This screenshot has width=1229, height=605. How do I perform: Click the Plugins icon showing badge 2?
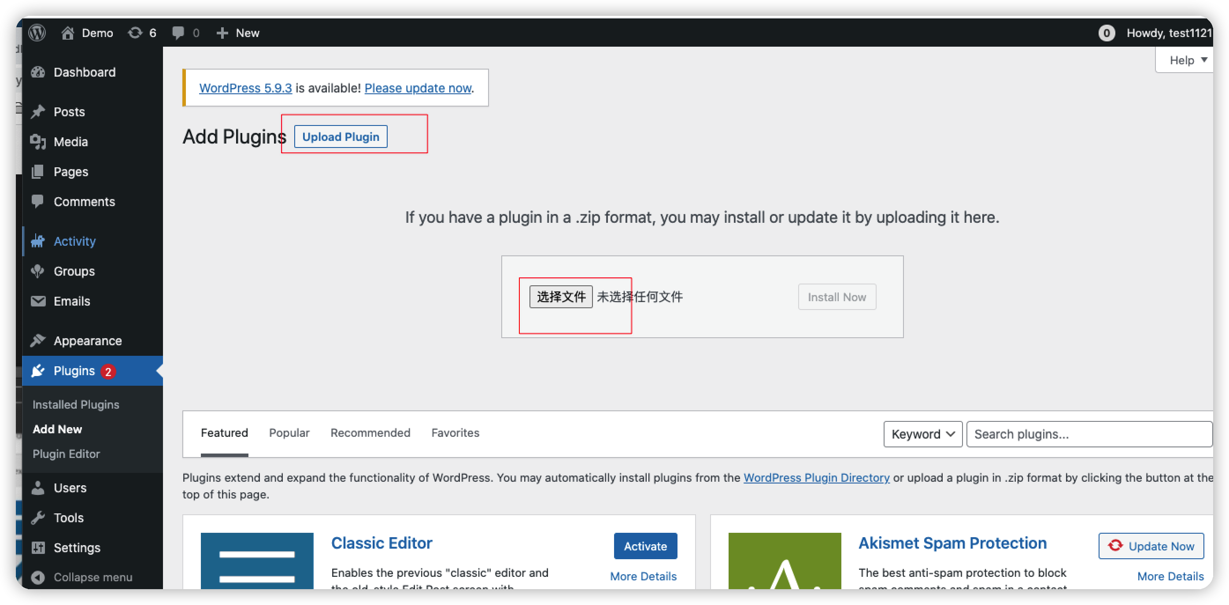click(38, 370)
